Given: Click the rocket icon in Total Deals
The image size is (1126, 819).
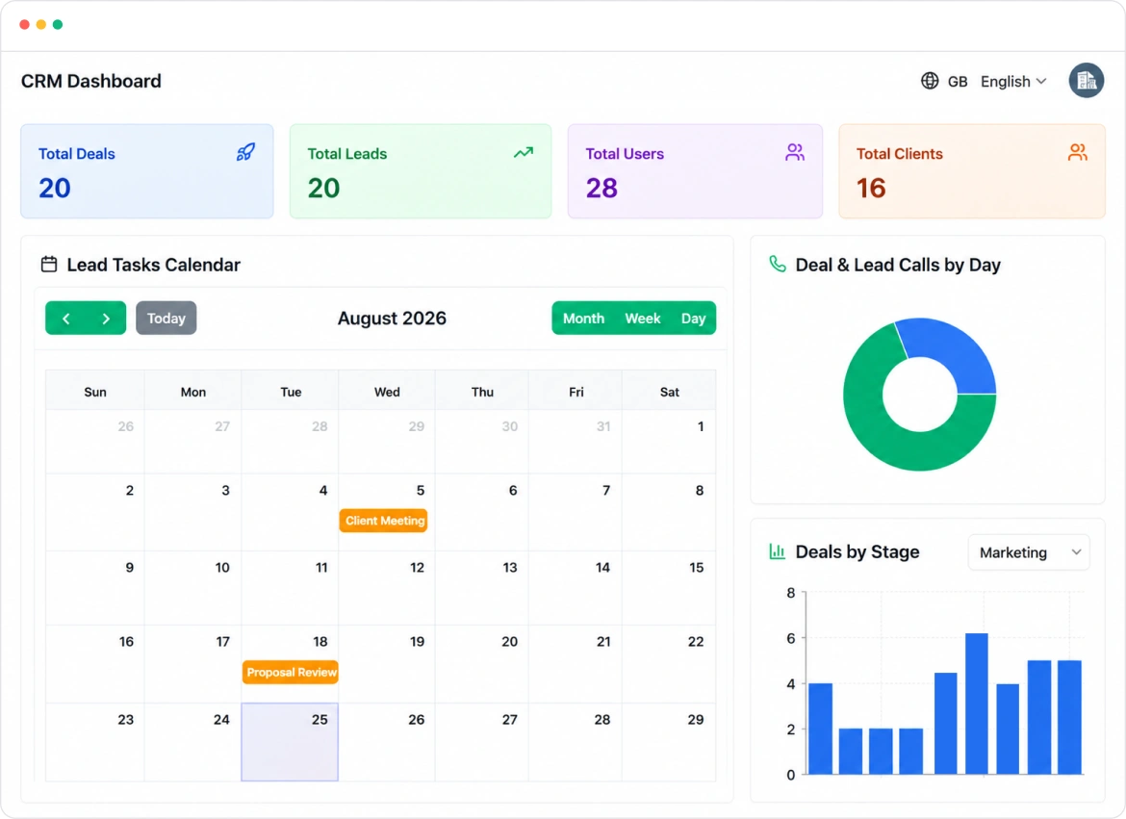Looking at the screenshot, I should click(245, 152).
